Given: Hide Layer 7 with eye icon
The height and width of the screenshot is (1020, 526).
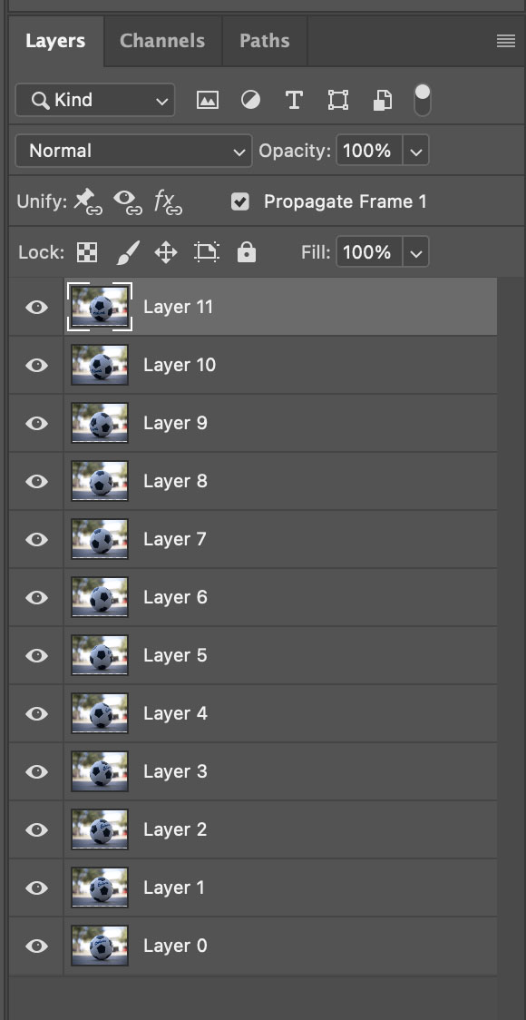Looking at the screenshot, I should point(36,539).
